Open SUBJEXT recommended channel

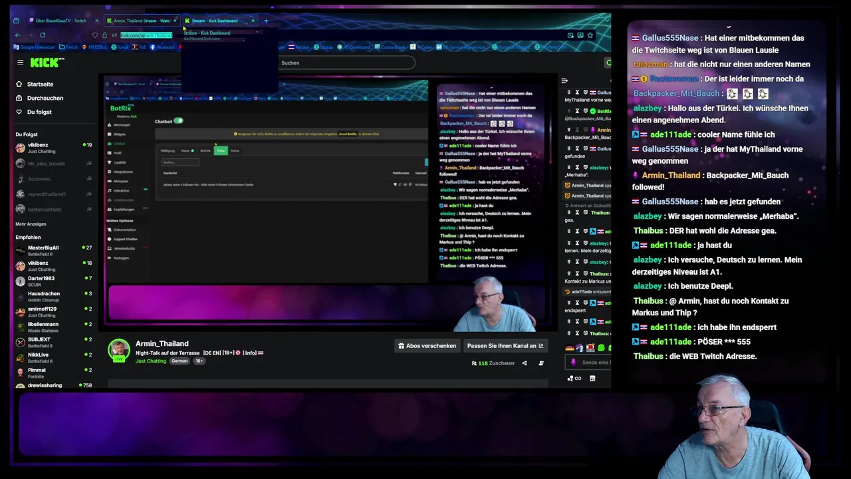tap(53, 343)
